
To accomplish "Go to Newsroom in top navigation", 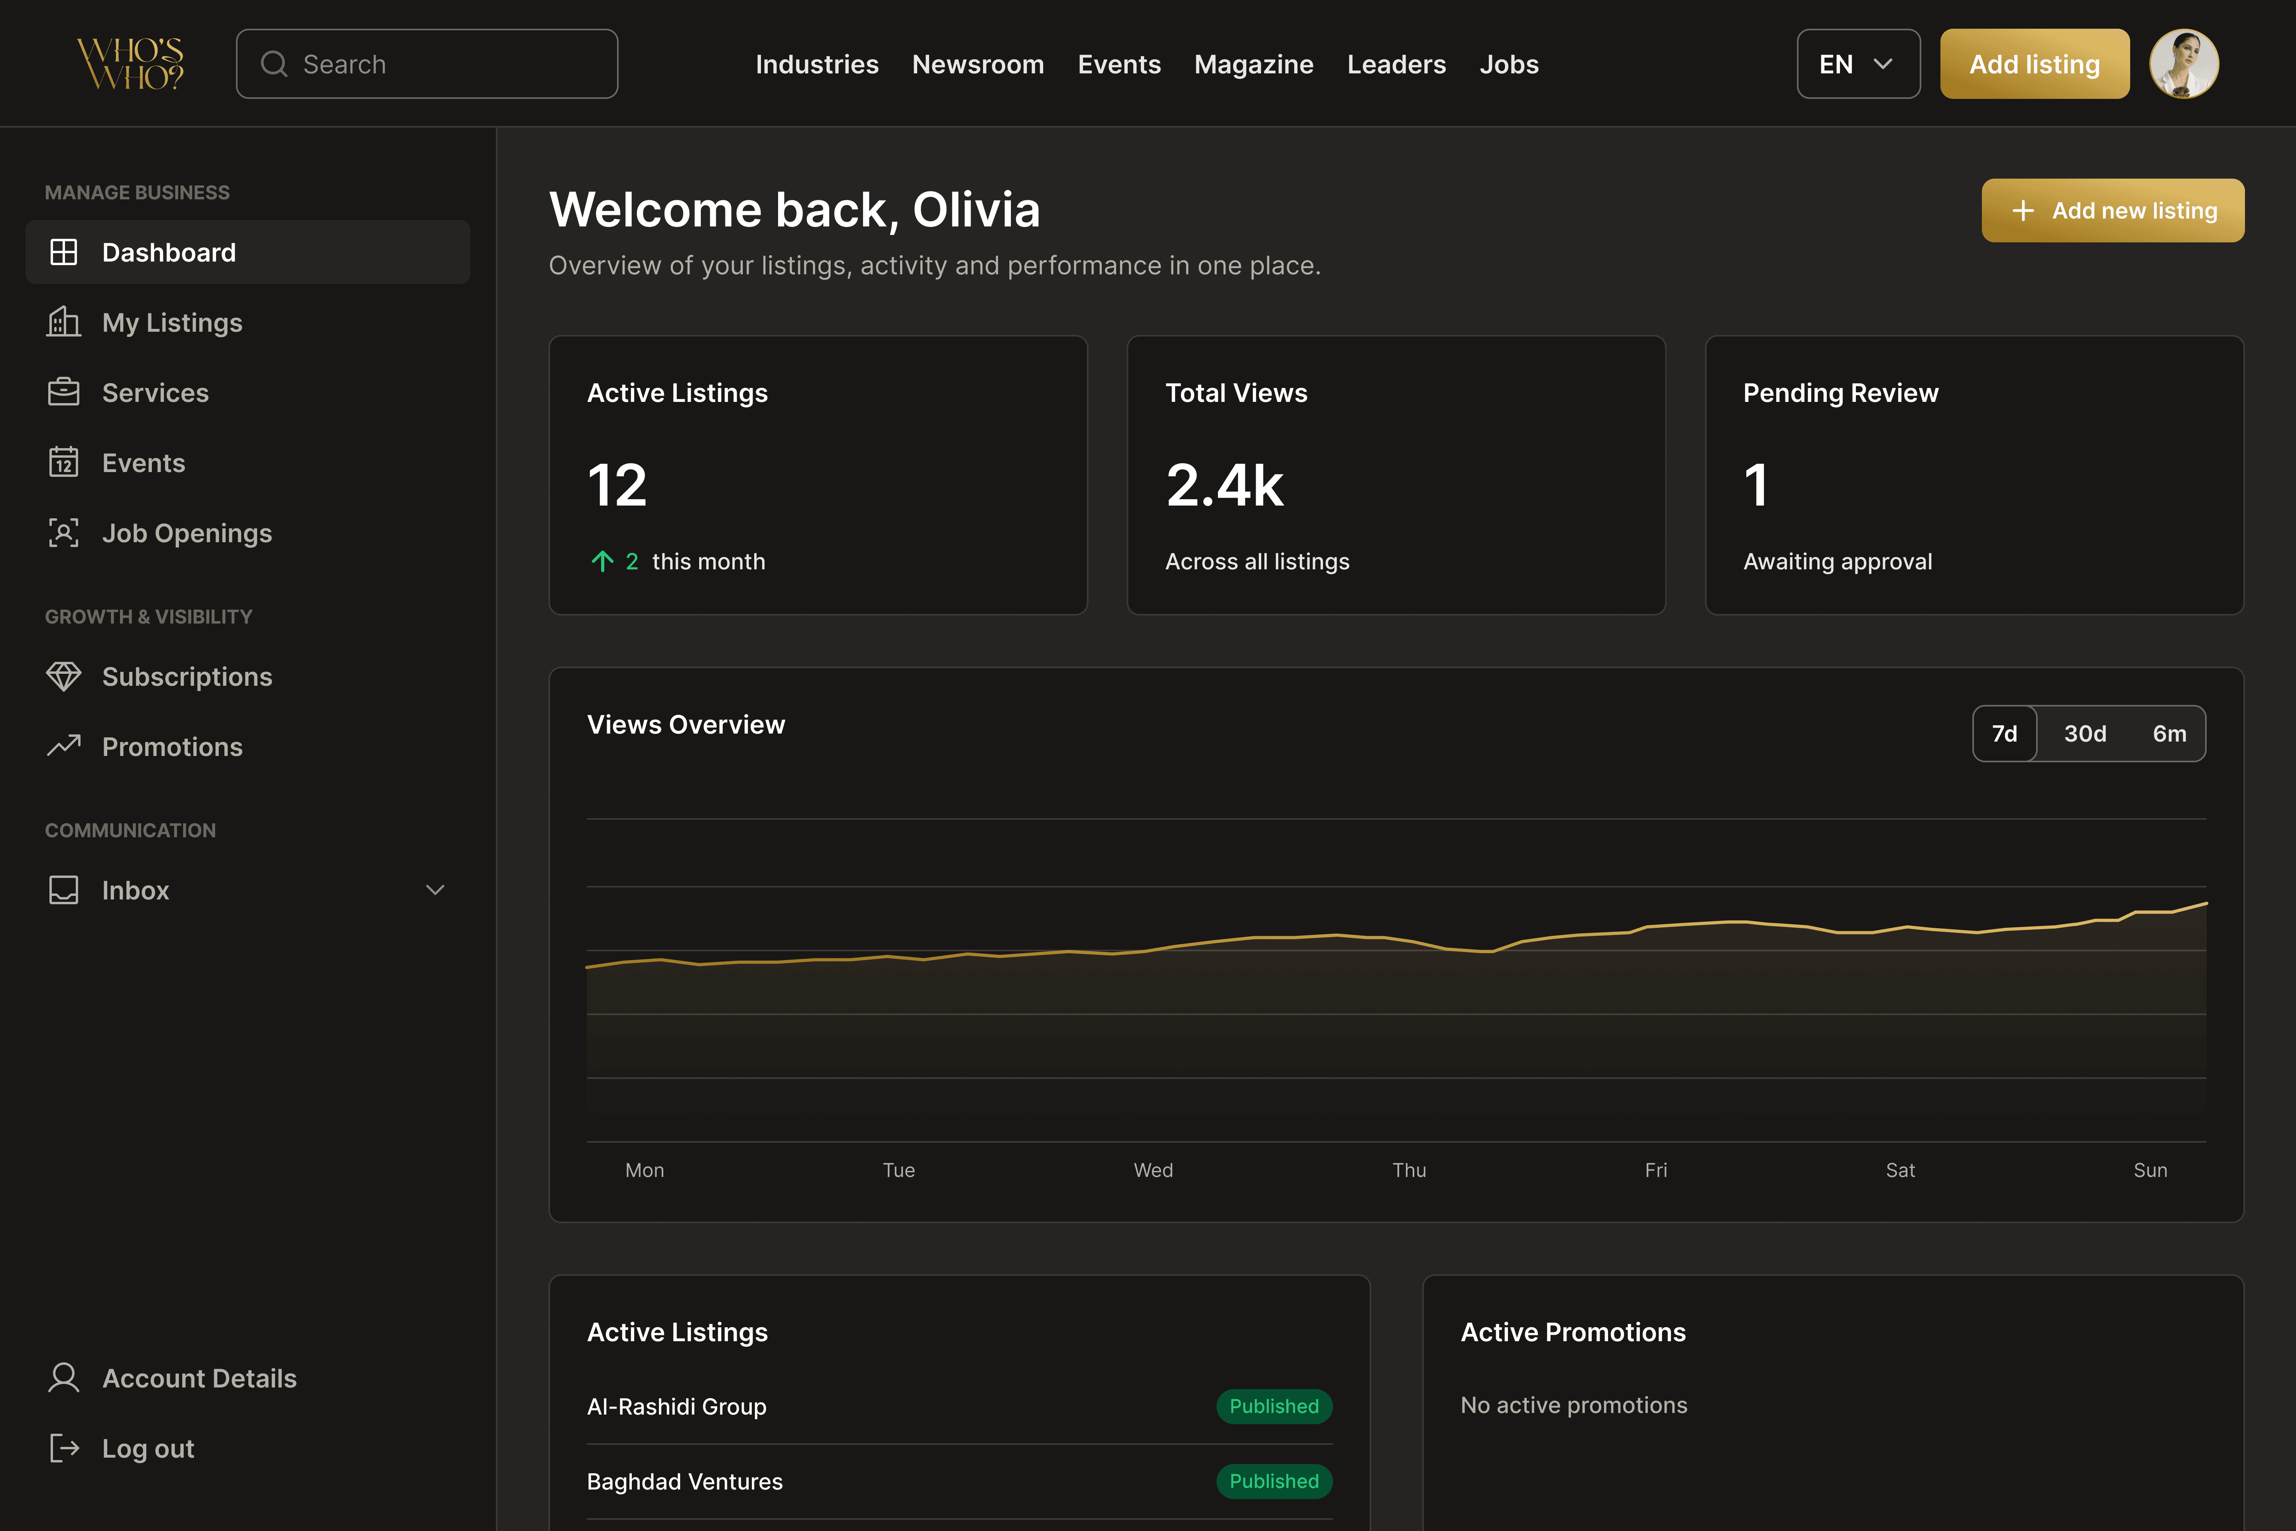I will [978, 65].
